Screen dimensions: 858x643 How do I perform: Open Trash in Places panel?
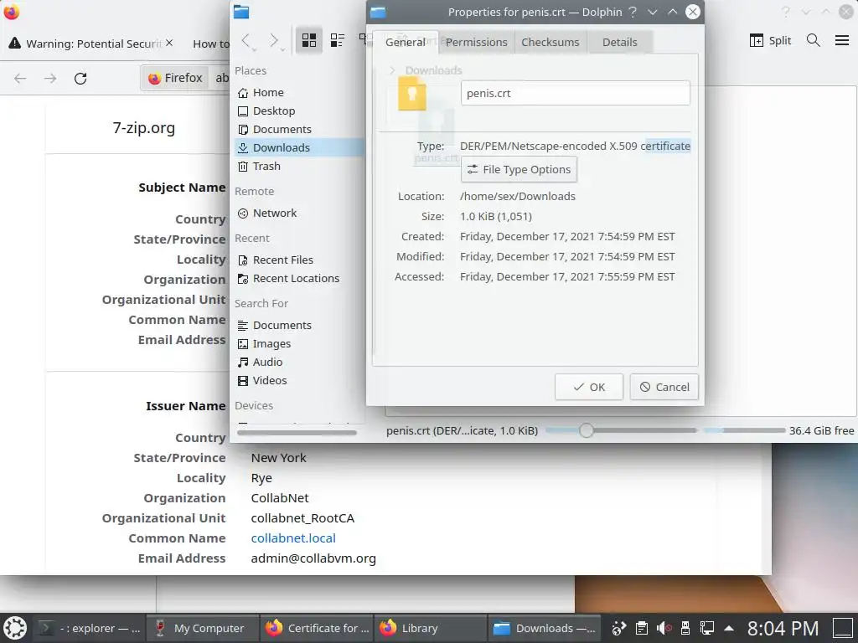coord(297,167)
